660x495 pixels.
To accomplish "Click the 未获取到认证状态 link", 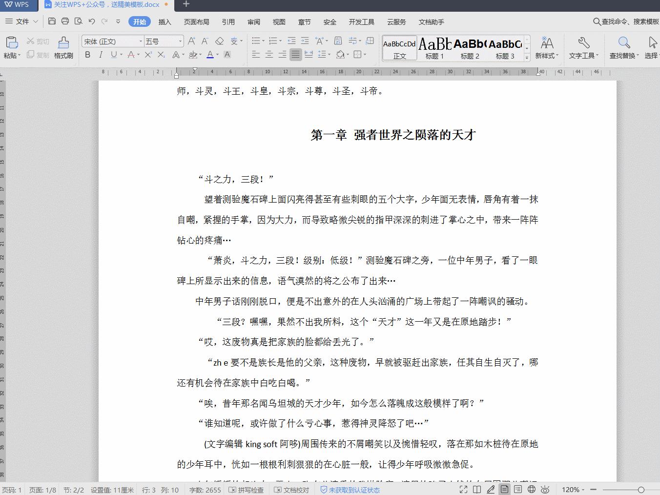I will tap(350, 490).
